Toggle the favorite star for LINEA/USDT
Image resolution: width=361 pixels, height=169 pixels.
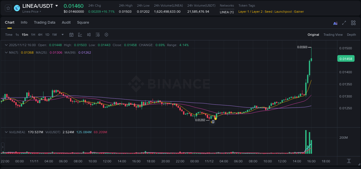(x=8, y=8)
